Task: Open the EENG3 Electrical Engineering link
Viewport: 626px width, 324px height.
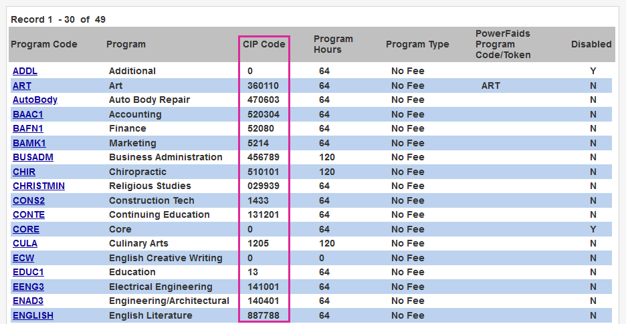Action: point(28,287)
